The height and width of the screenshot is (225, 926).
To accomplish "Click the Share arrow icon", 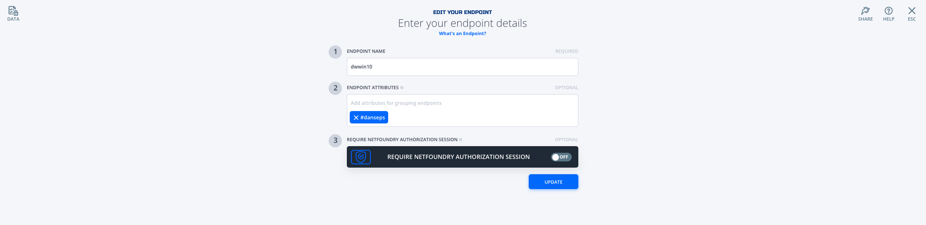I will [865, 11].
